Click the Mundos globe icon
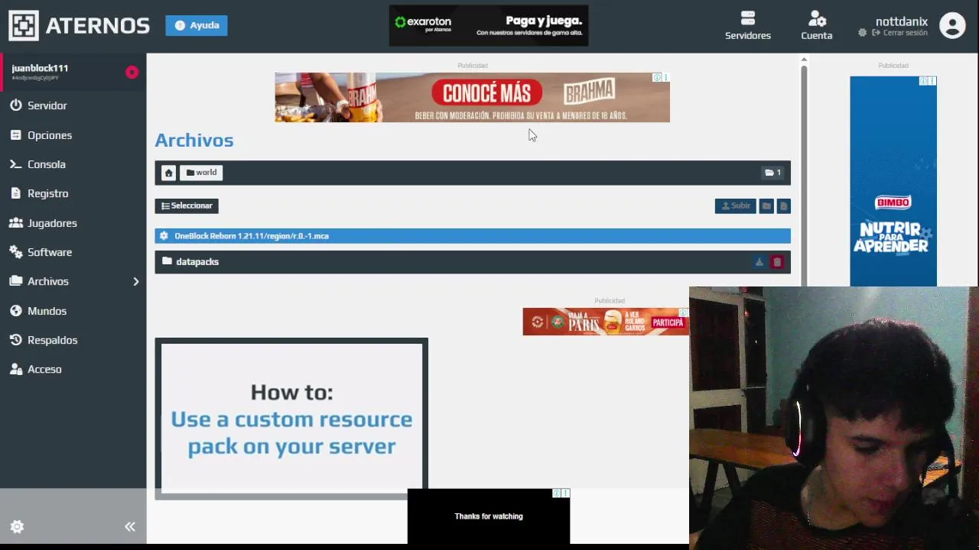 tap(16, 311)
